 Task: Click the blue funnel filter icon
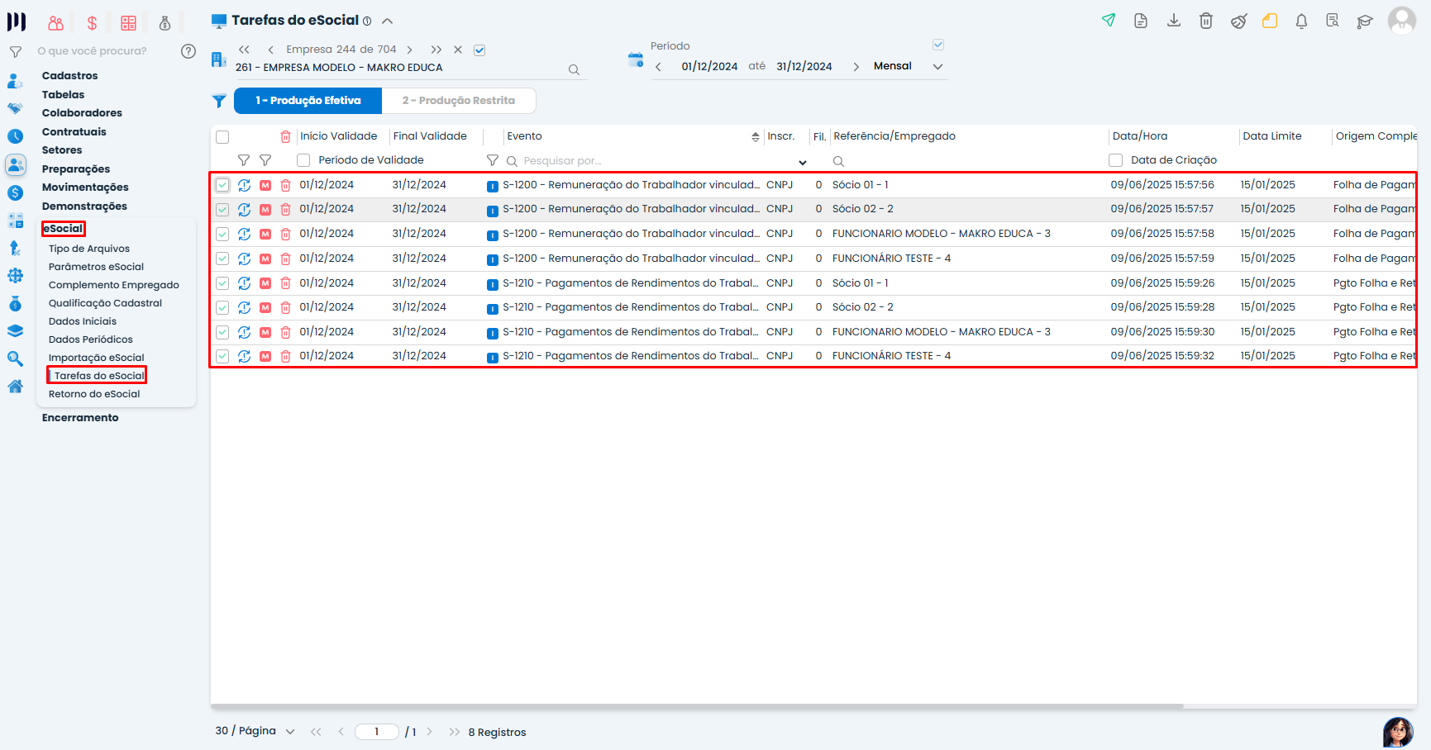(219, 101)
